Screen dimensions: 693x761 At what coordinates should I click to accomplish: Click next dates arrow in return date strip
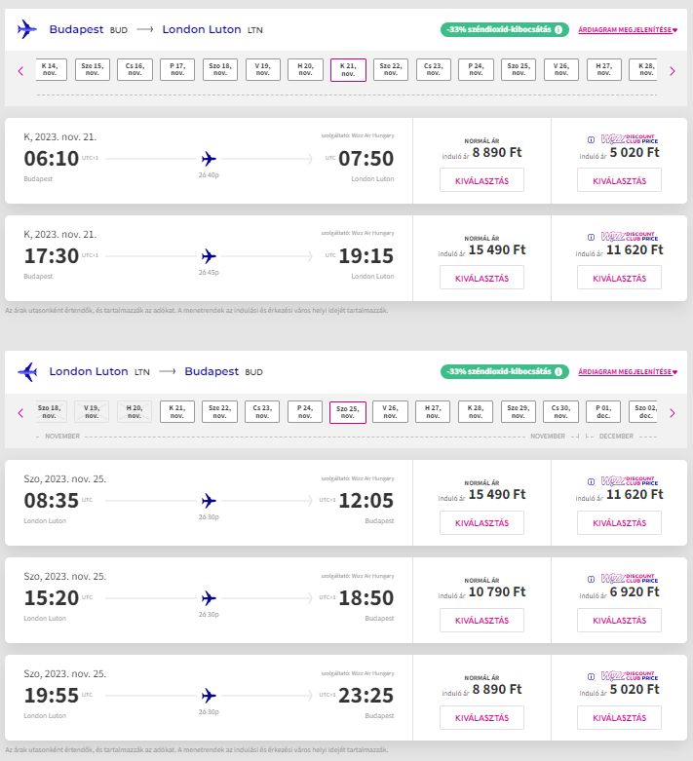pos(672,412)
